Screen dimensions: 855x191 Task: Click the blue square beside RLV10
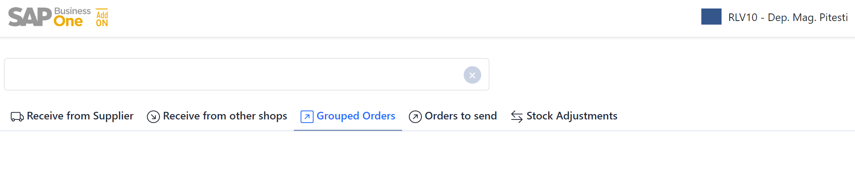711,17
